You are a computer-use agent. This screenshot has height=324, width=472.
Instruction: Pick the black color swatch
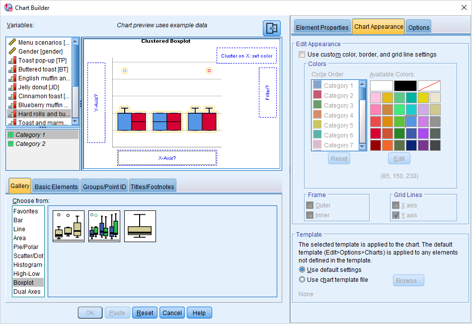(x=405, y=86)
